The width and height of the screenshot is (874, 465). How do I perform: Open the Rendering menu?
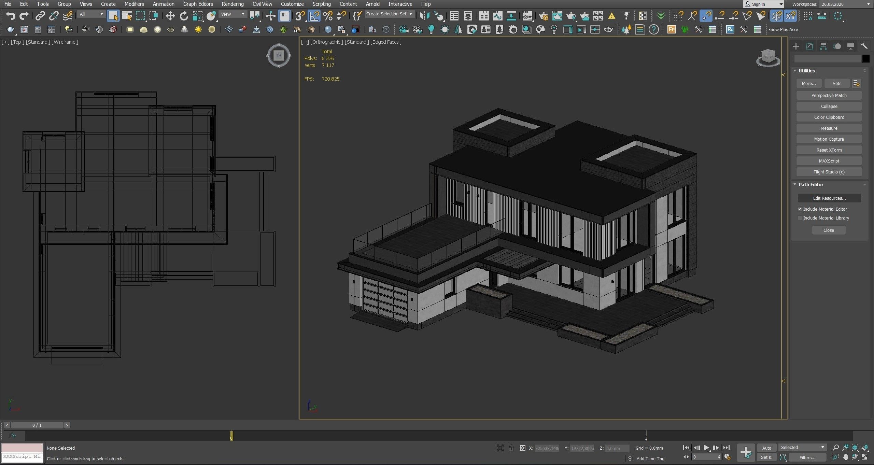[233, 4]
